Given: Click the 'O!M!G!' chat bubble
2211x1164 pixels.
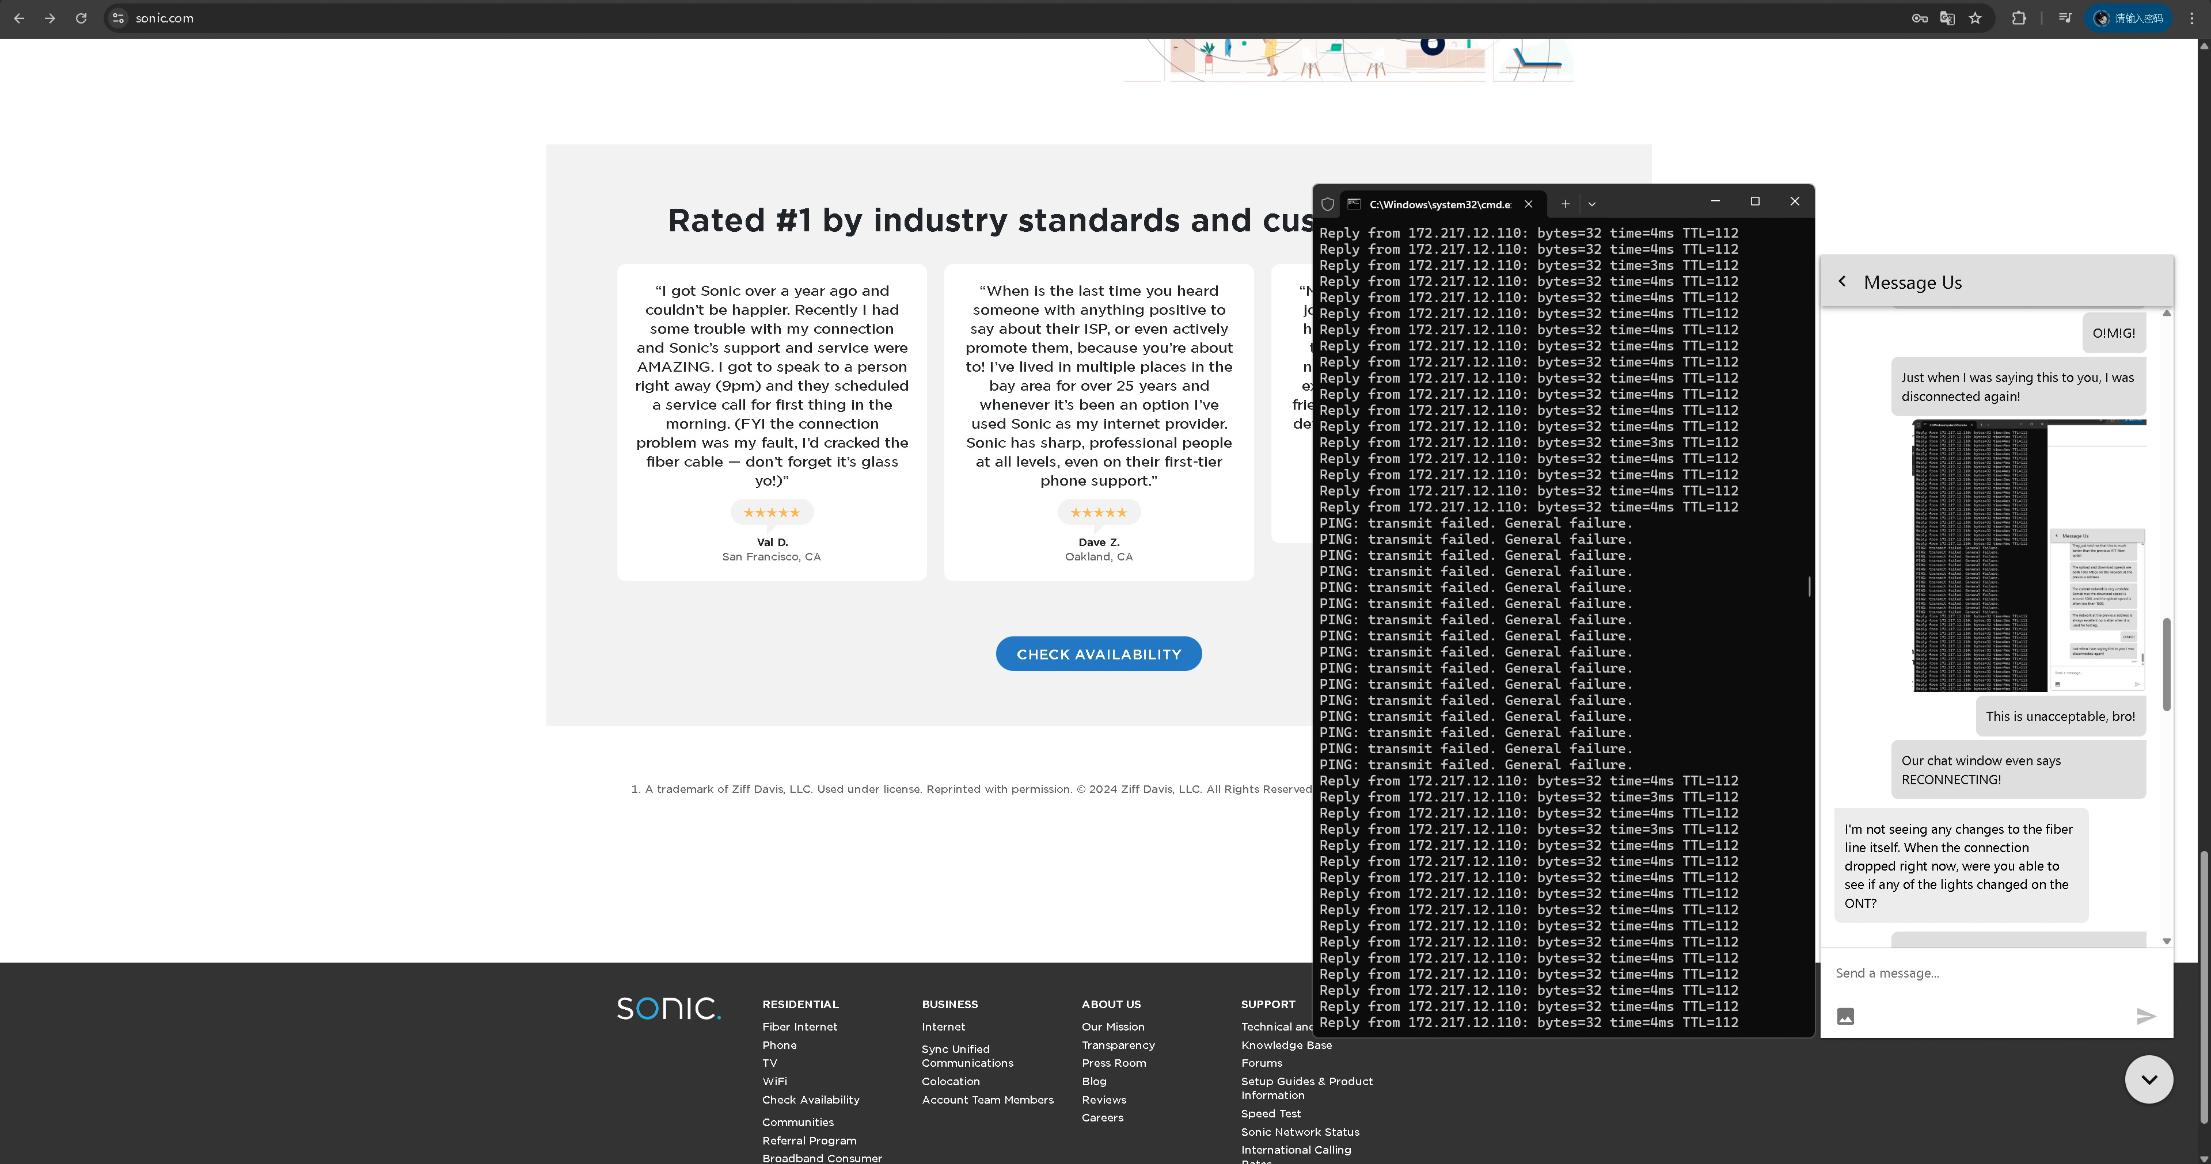Looking at the screenshot, I should pos(2113,333).
